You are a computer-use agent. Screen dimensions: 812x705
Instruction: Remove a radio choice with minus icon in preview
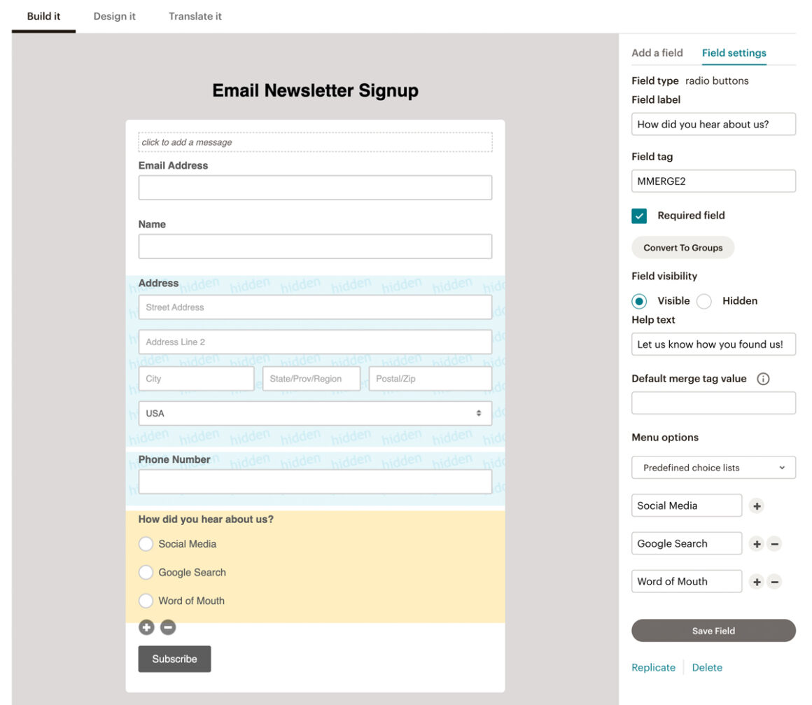tap(167, 627)
